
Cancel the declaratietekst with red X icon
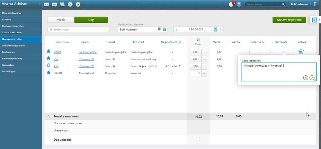[306, 78]
